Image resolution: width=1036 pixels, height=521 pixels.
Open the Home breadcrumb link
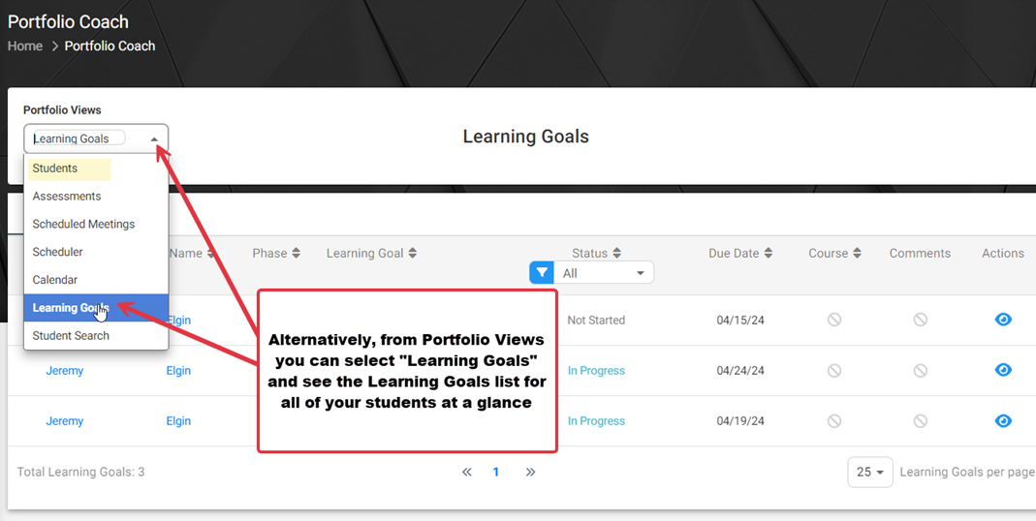25,46
